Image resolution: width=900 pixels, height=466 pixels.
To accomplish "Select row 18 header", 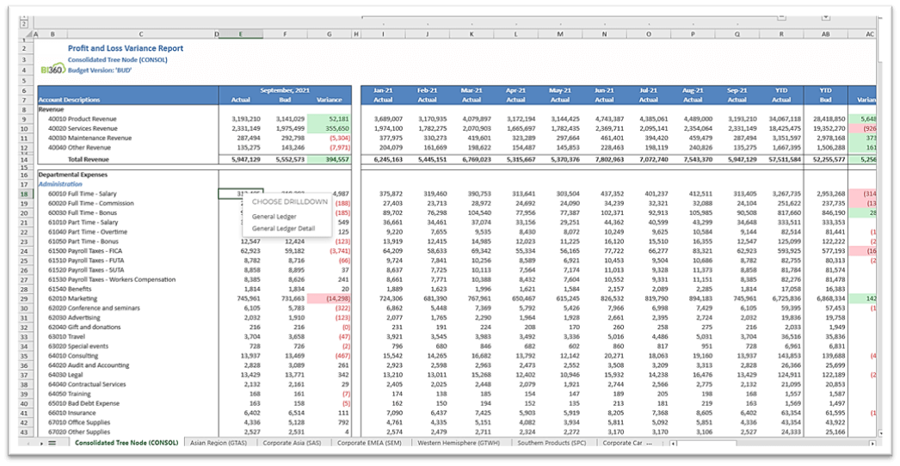I will (26, 194).
